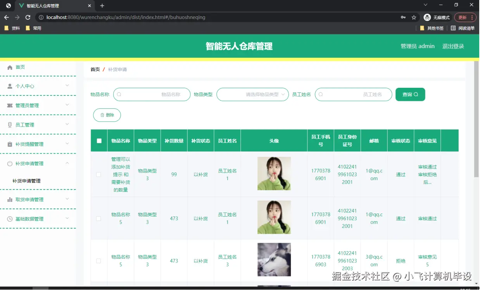Open the husky avatar photo for 员工姓名3
This screenshot has width=480, height=290.
point(274,260)
